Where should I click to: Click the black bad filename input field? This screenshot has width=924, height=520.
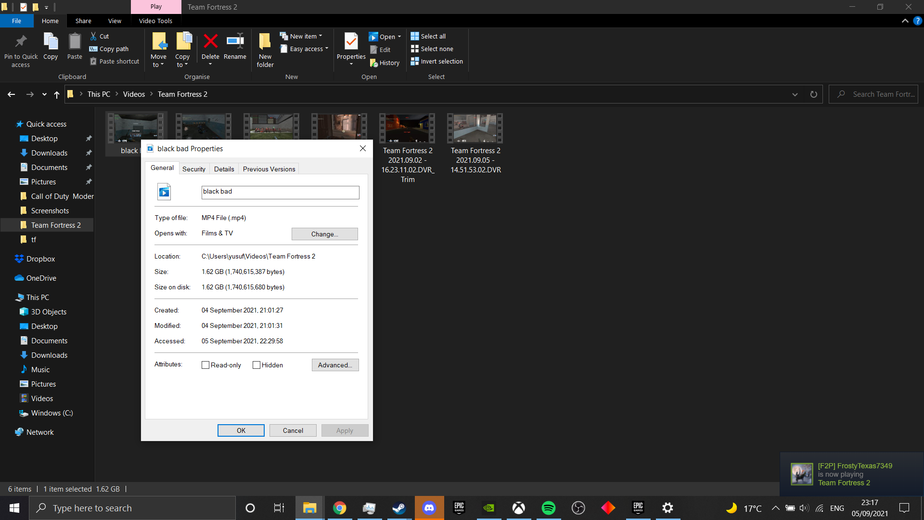280,192
